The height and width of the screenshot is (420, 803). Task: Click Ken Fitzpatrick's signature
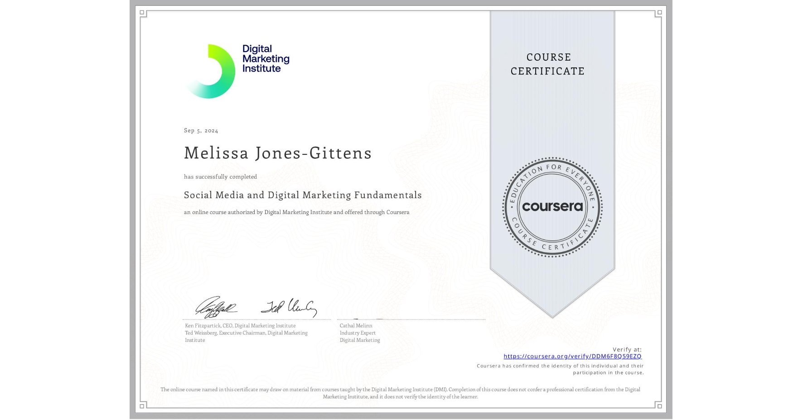coord(216,307)
